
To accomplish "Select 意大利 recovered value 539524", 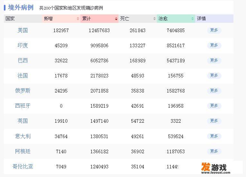I will coord(176,136).
